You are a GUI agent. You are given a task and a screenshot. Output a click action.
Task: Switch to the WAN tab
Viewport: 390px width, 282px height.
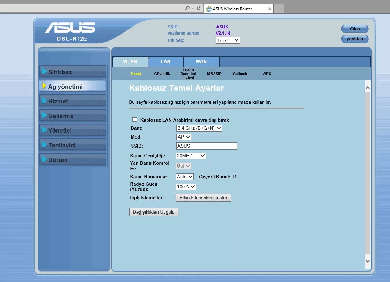pyautogui.click(x=201, y=62)
